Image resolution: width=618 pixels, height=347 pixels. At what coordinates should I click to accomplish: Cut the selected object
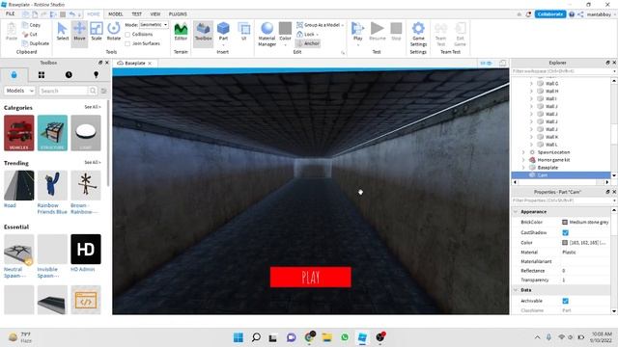30,35
